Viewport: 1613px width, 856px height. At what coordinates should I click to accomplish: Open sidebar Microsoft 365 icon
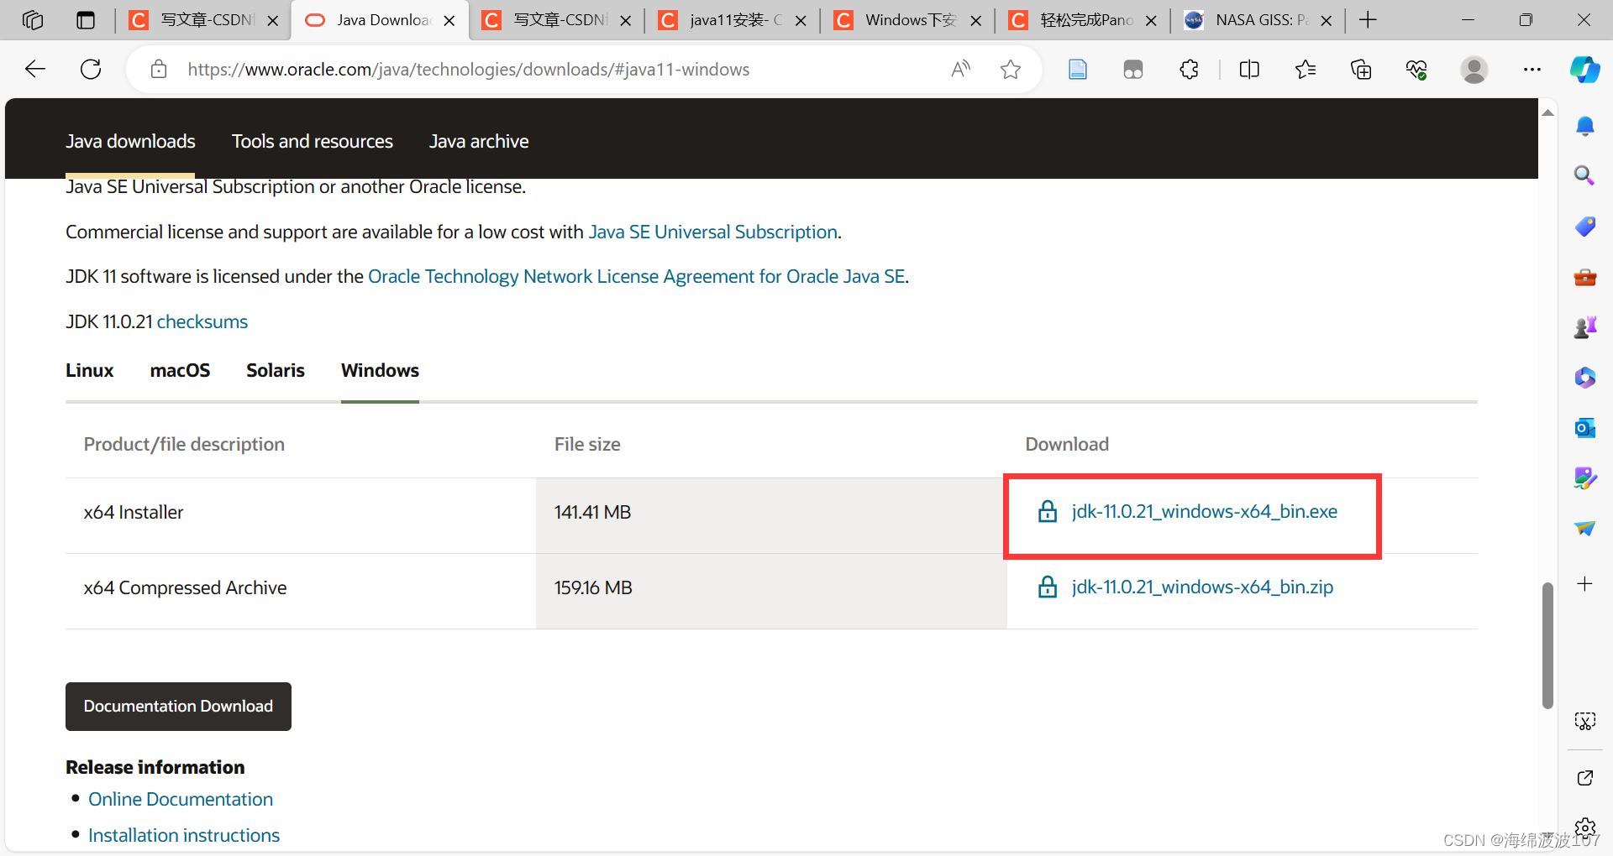[1585, 377]
